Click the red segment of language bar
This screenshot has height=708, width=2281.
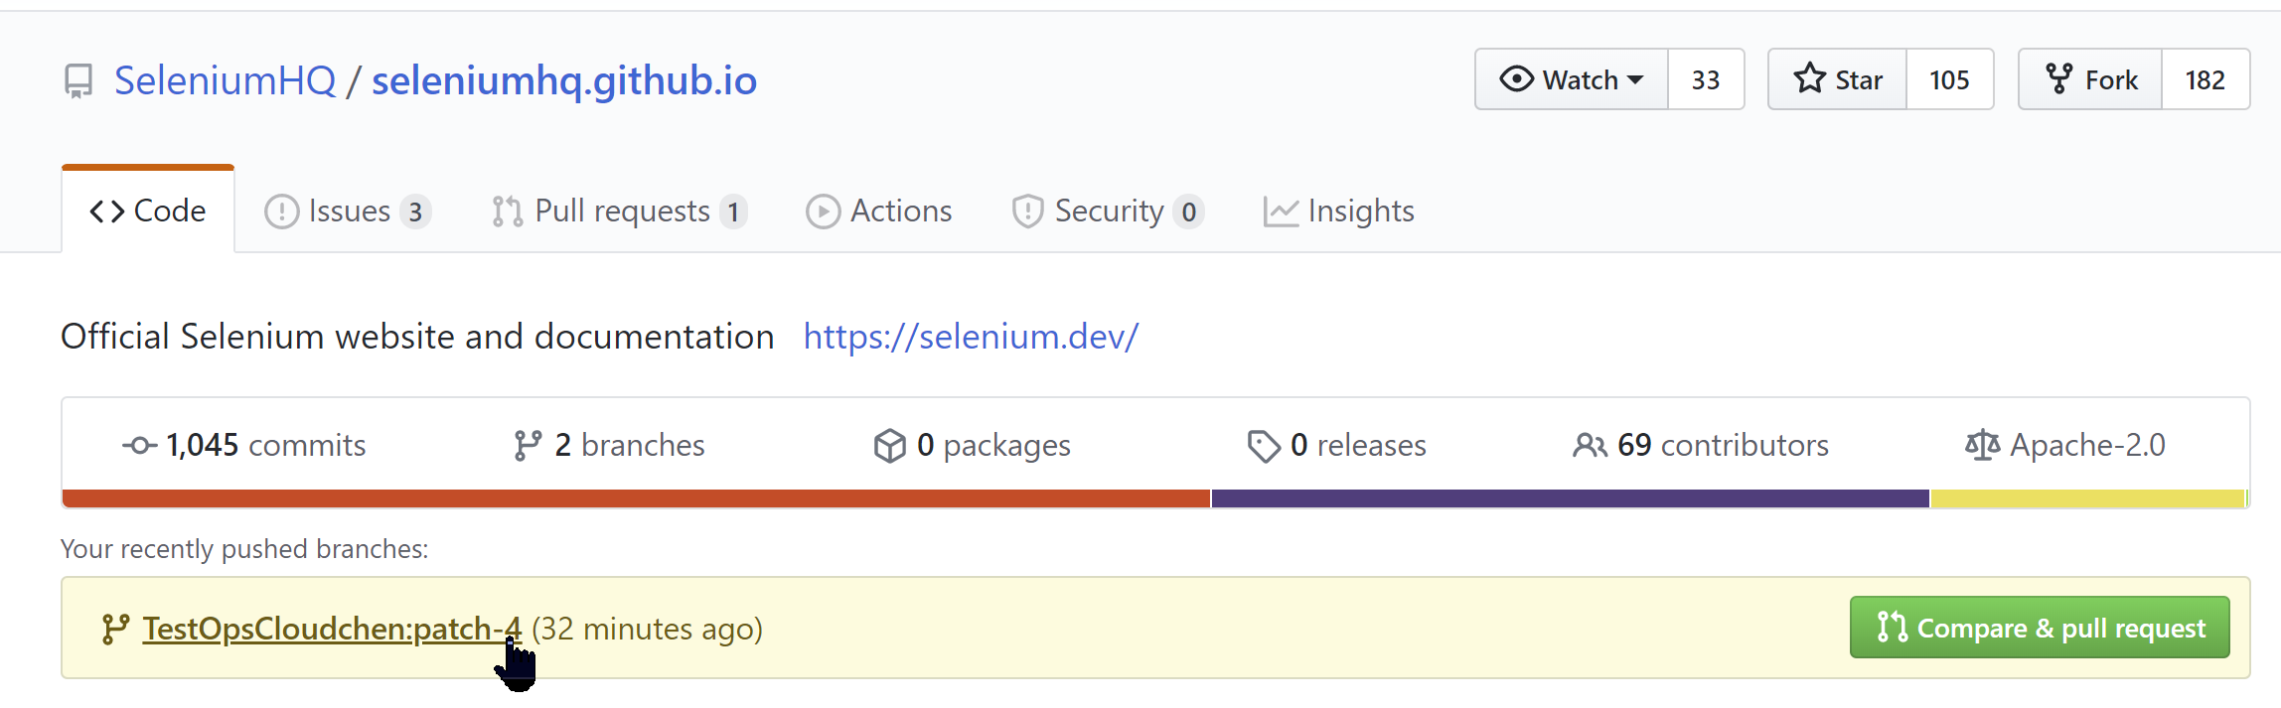point(636,498)
